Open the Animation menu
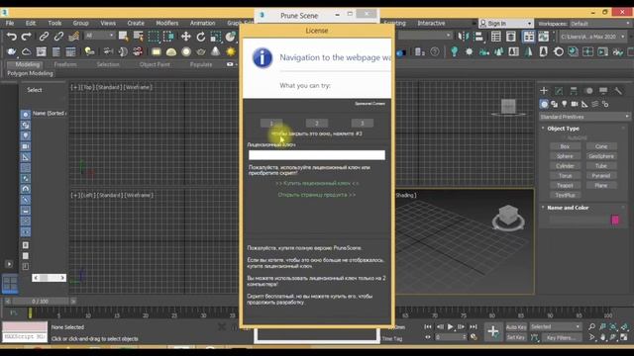Image resolution: width=634 pixels, height=356 pixels. pyautogui.click(x=202, y=24)
